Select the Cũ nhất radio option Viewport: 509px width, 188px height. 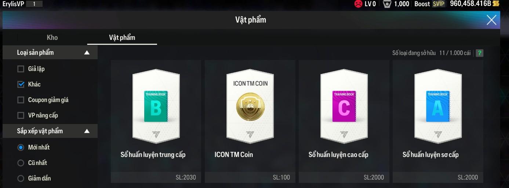coord(21,163)
